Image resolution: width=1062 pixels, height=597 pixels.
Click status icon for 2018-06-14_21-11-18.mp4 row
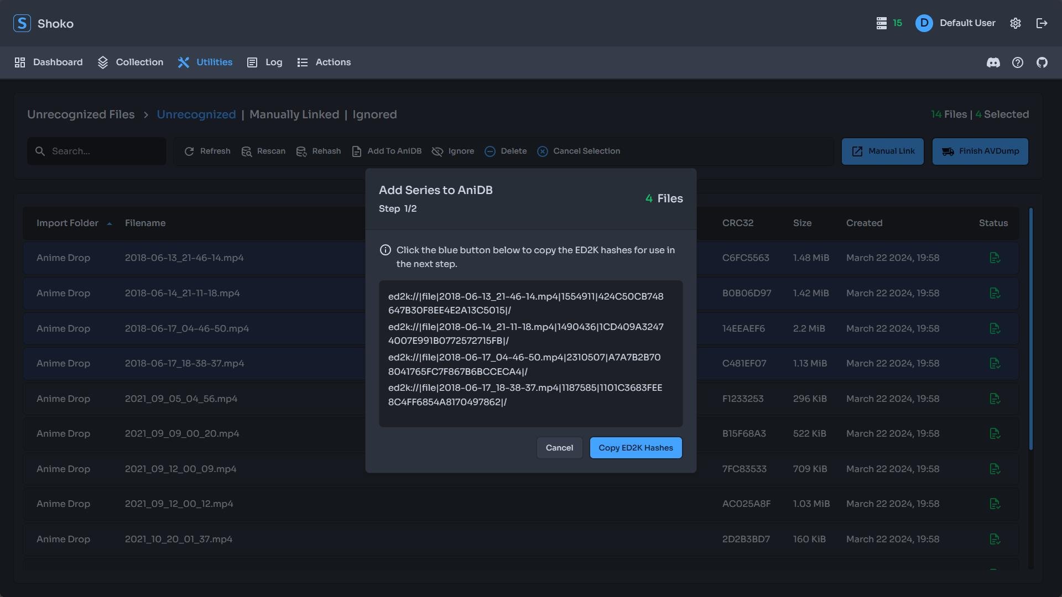(x=995, y=294)
